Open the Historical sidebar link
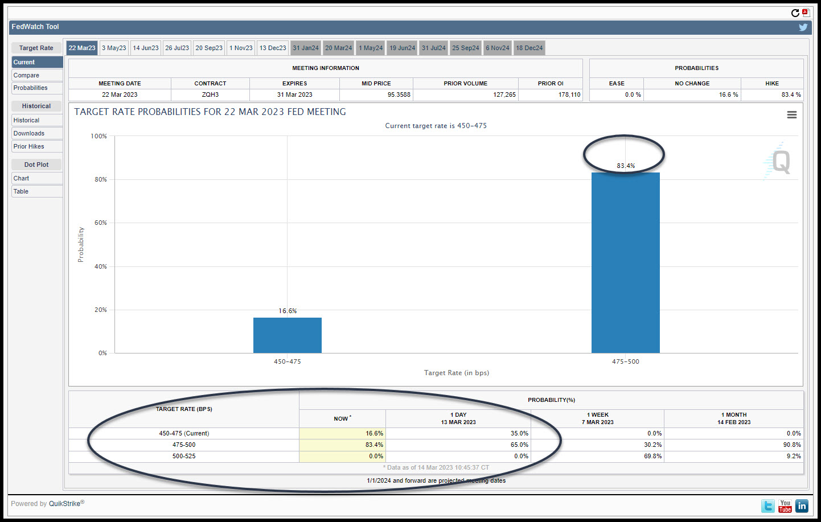This screenshot has height=522, width=821. pyautogui.click(x=37, y=120)
